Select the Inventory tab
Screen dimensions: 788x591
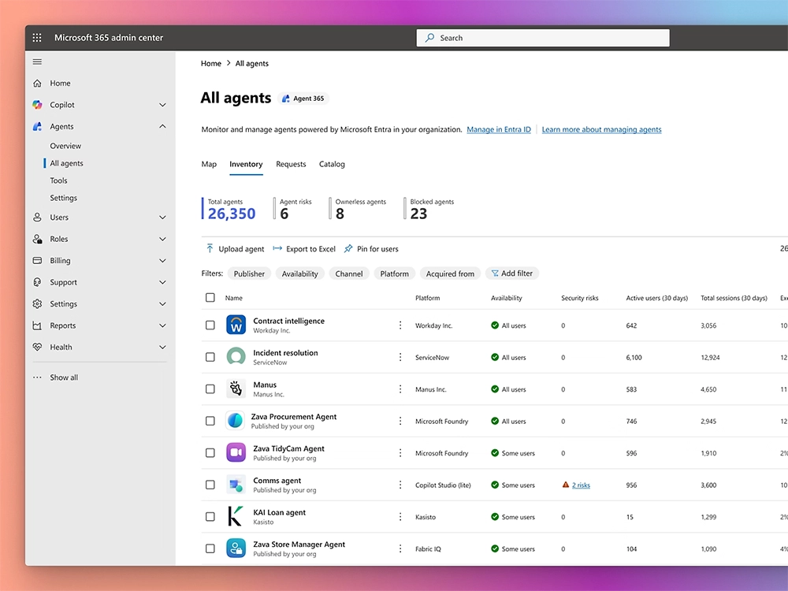click(246, 164)
